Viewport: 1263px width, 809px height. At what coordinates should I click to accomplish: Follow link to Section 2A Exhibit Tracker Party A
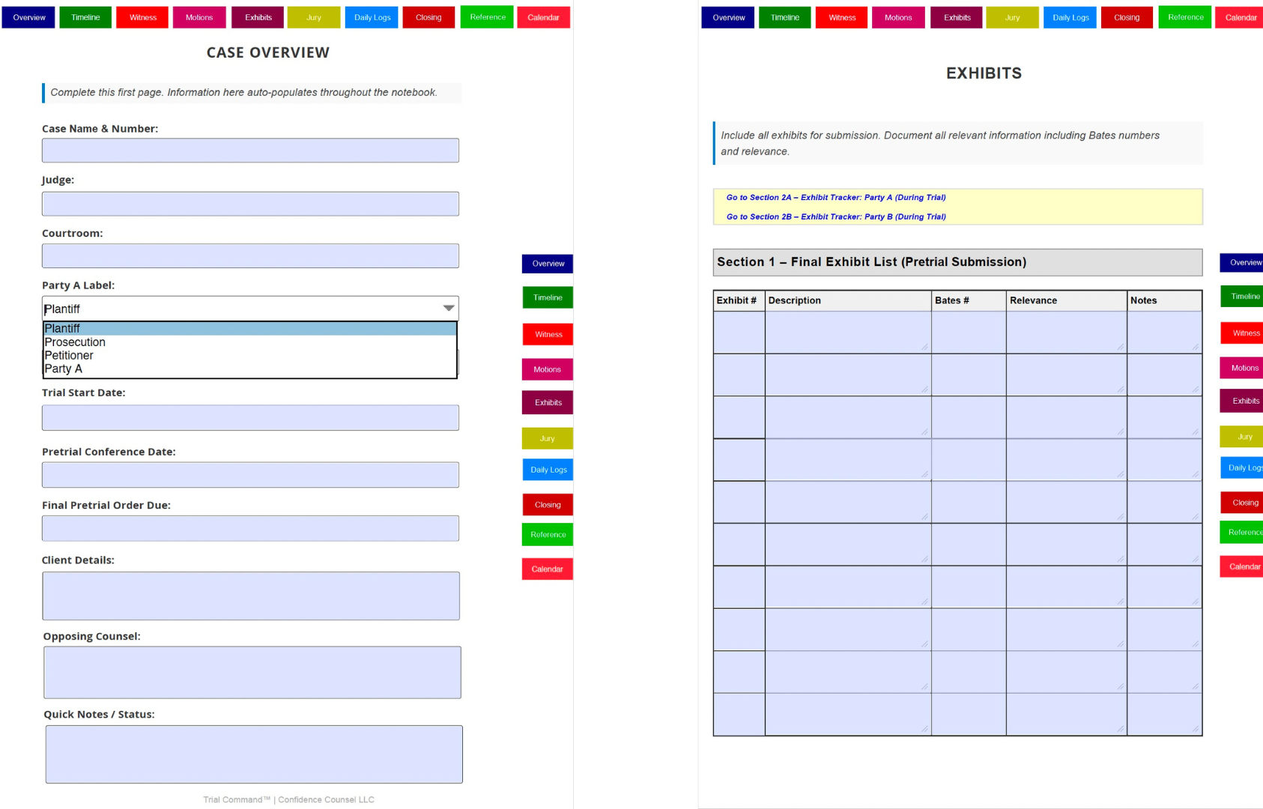[x=836, y=198]
